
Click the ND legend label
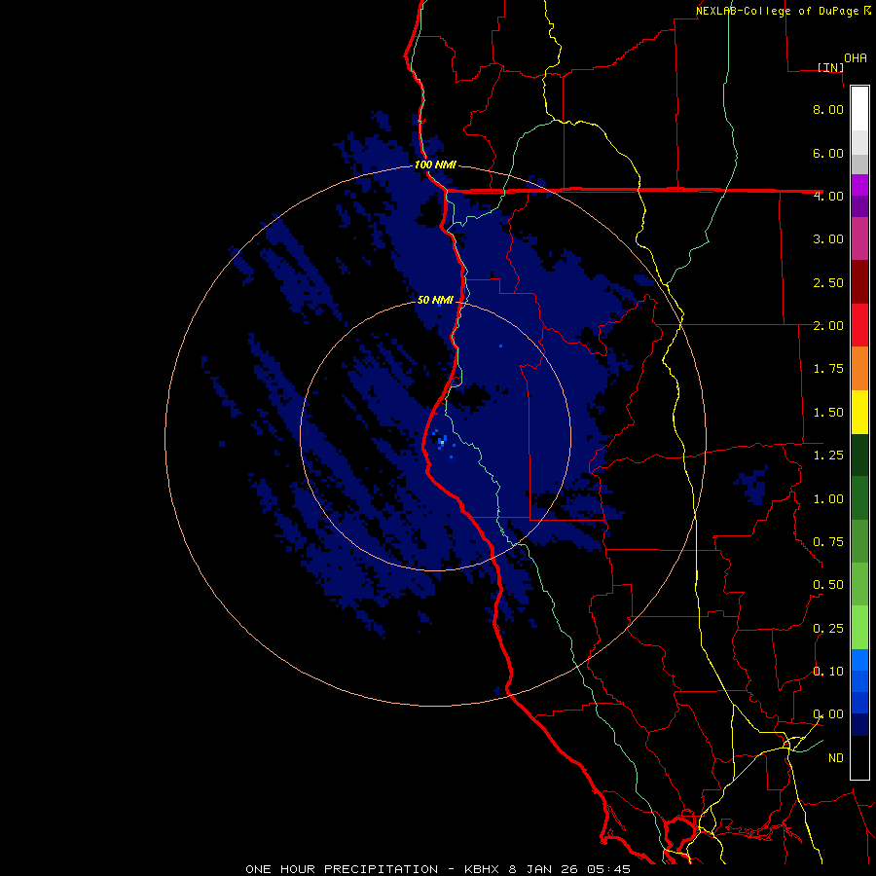[836, 758]
